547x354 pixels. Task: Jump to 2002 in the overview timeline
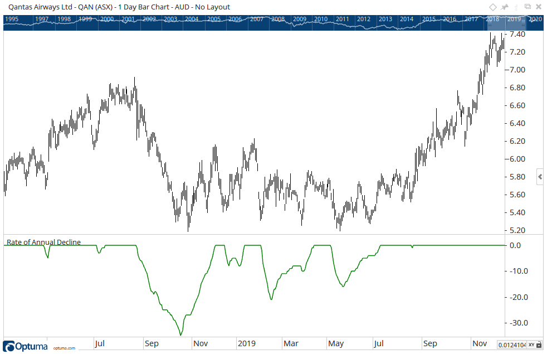tap(149, 19)
